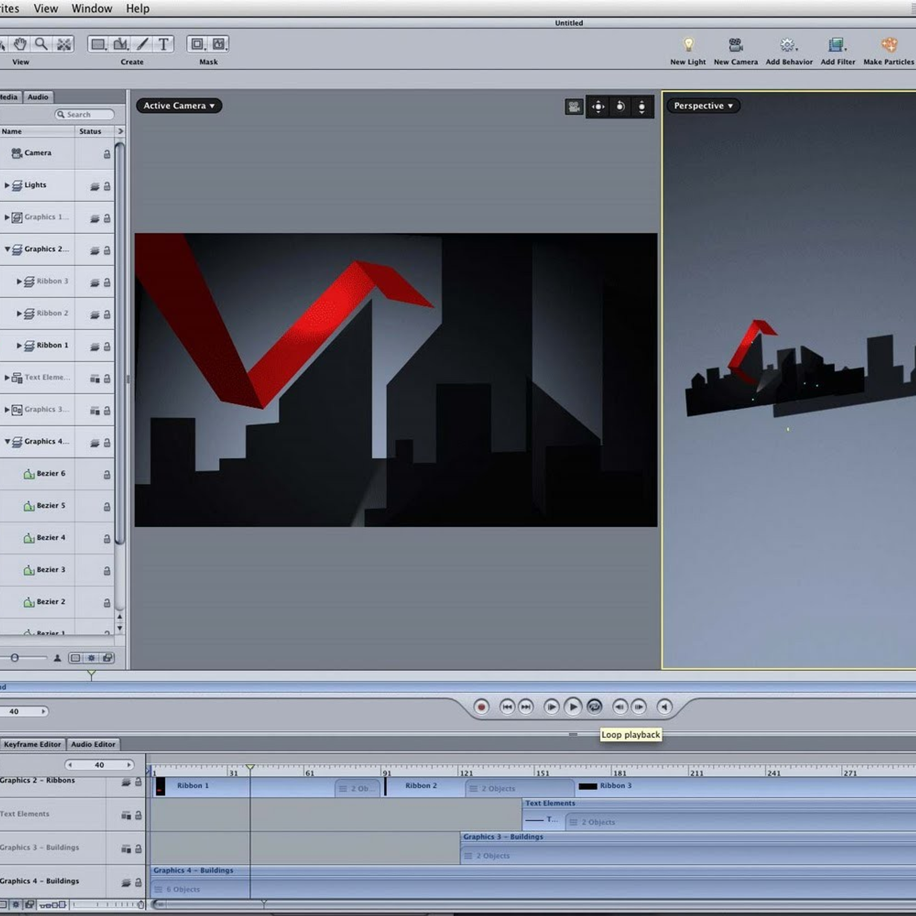Go to start of project
Viewport: 916px width, 916px height.
click(x=507, y=707)
